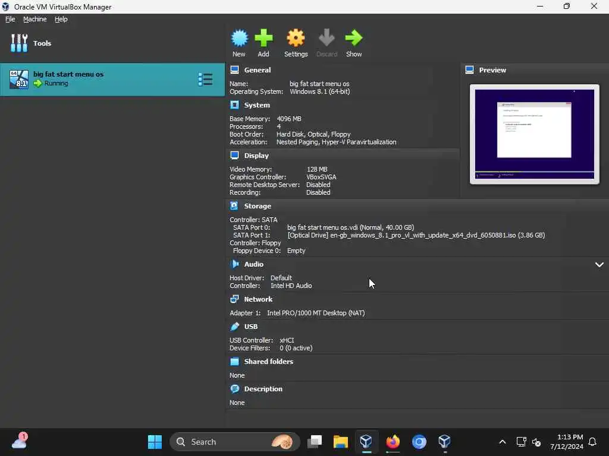Viewport: 609px width, 456px height.
Task: Open the Audio settings heading link
Action: (254, 264)
